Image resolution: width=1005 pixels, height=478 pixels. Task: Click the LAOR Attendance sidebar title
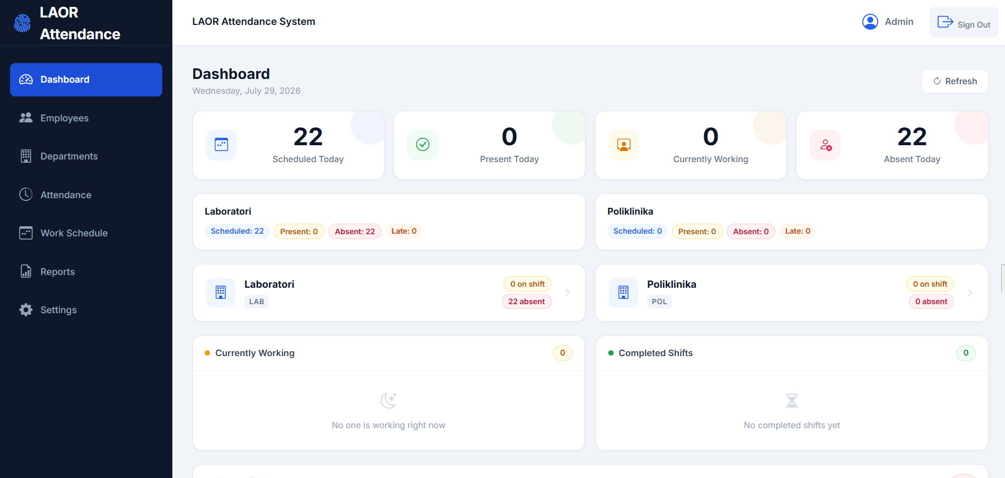point(80,23)
